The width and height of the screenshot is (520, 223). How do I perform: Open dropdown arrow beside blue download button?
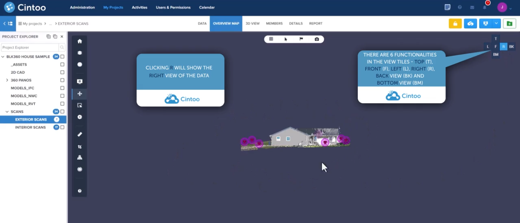point(496,24)
